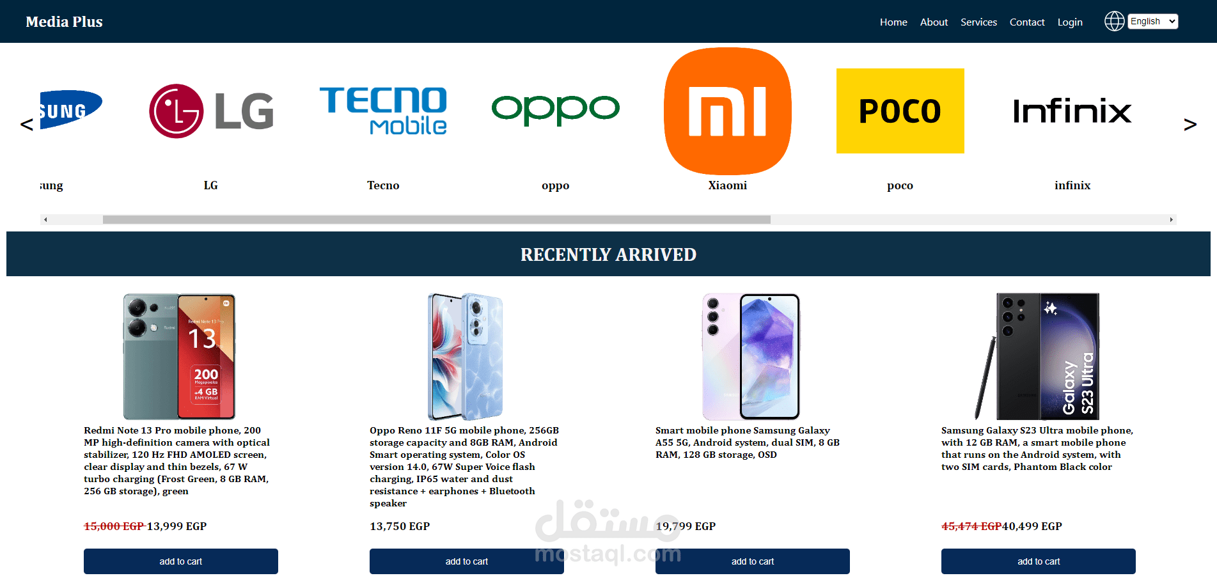Open the Samsung Galaxy A55 product image

click(751, 356)
